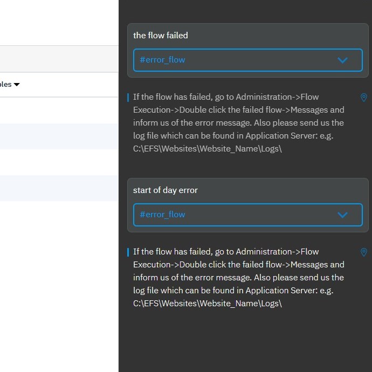Image resolution: width=372 pixels, height=372 pixels.
Task: Click the location pin icon beside the second response
Action: click(363, 252)
